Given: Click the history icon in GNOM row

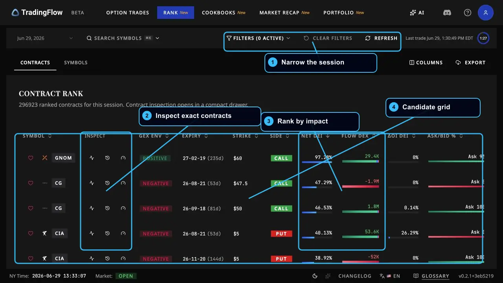Looking at the screenshot, I should 107,158.
